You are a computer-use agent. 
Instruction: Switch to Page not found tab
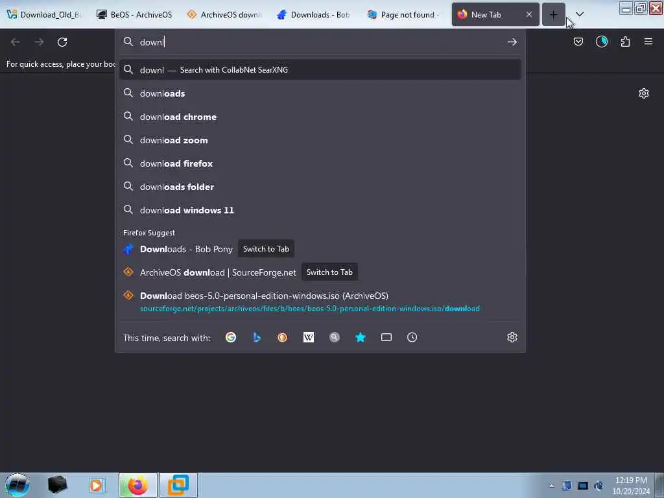click(x=405, y=15)
